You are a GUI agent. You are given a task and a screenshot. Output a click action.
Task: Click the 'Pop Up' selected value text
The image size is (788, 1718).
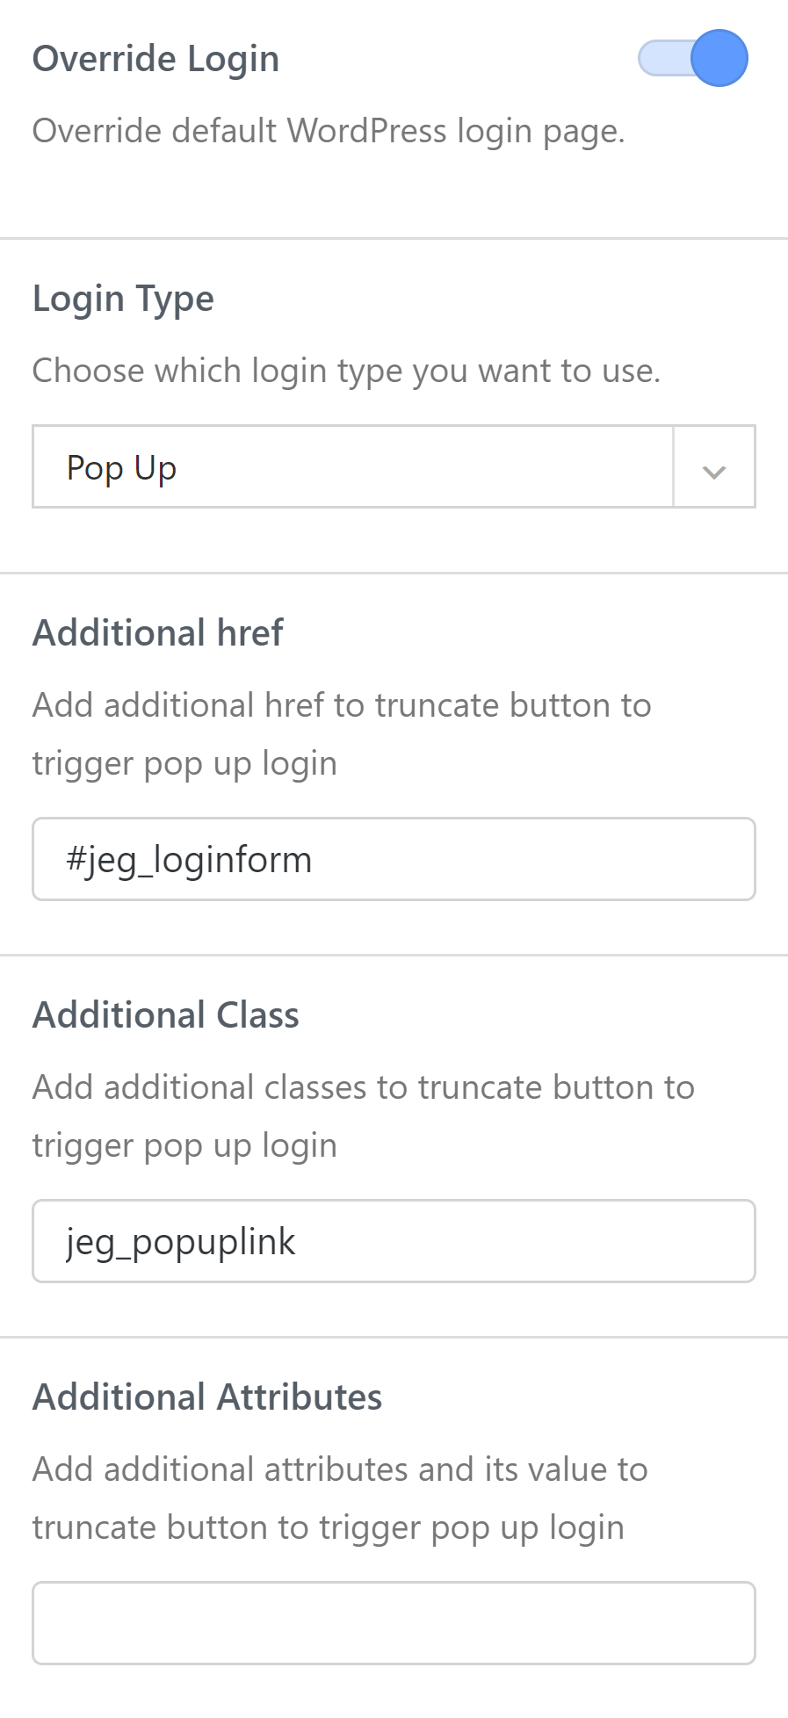pos(121,468)
